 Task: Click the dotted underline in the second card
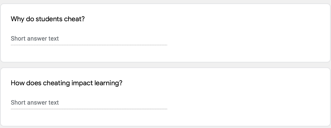(x=89, y=109)
